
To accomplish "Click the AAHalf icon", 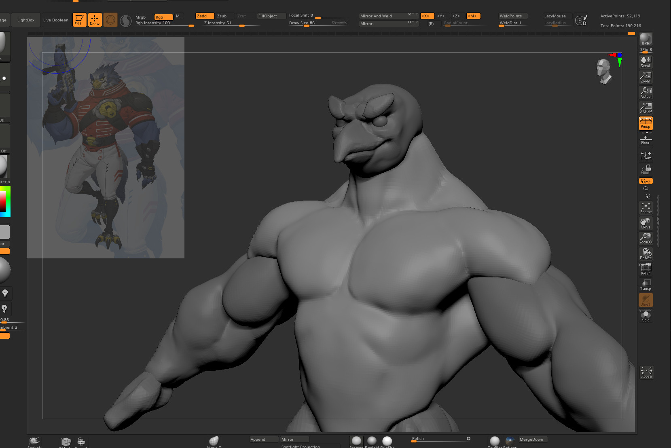I will [646, 108].
